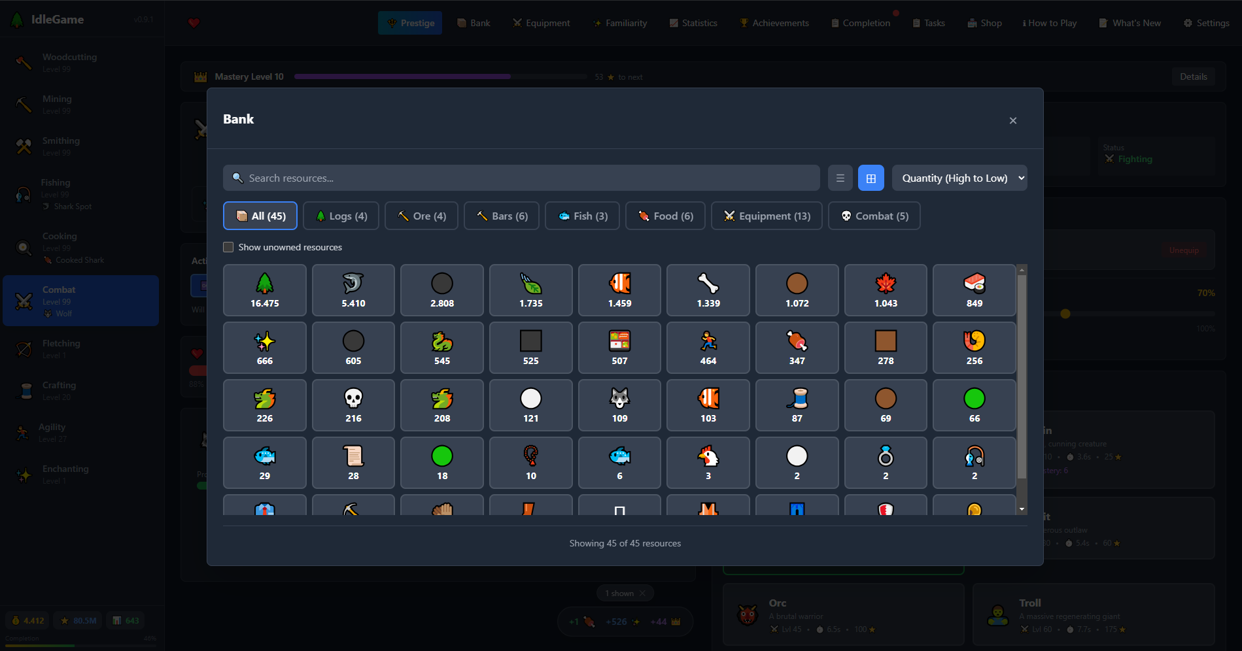Open How to Play guide
Image resolution: width=1242 pixels, height=651 pixels.
1050,23
